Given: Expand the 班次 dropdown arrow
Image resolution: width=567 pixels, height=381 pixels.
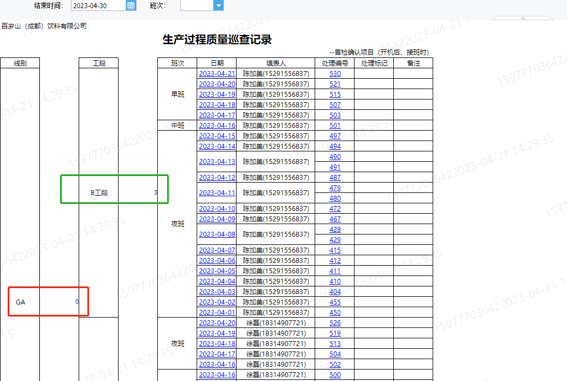Looking at the screenshot, I should (218, 5).
